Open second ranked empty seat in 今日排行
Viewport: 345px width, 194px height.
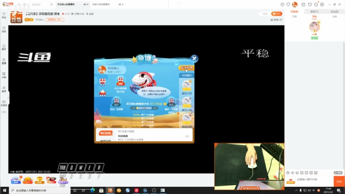(186, 102)
